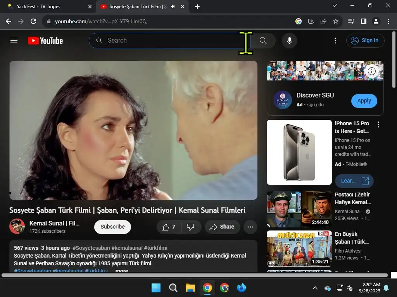
Task: Click the #Sosyeteşaban hashtag
Action: tap(91, 248)
